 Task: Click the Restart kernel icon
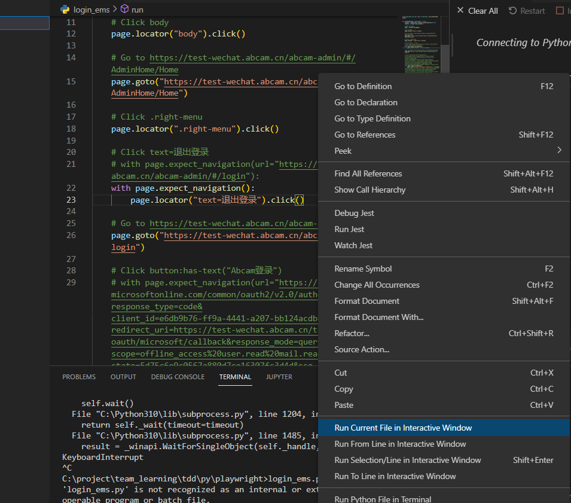click(513, 11)
